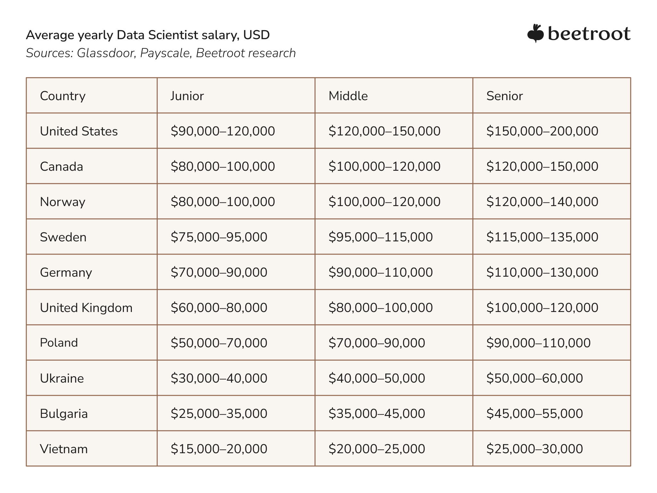657x493 pixels.
Task: Select Norway's senior salary cell
Action: [x=552, y=201]
